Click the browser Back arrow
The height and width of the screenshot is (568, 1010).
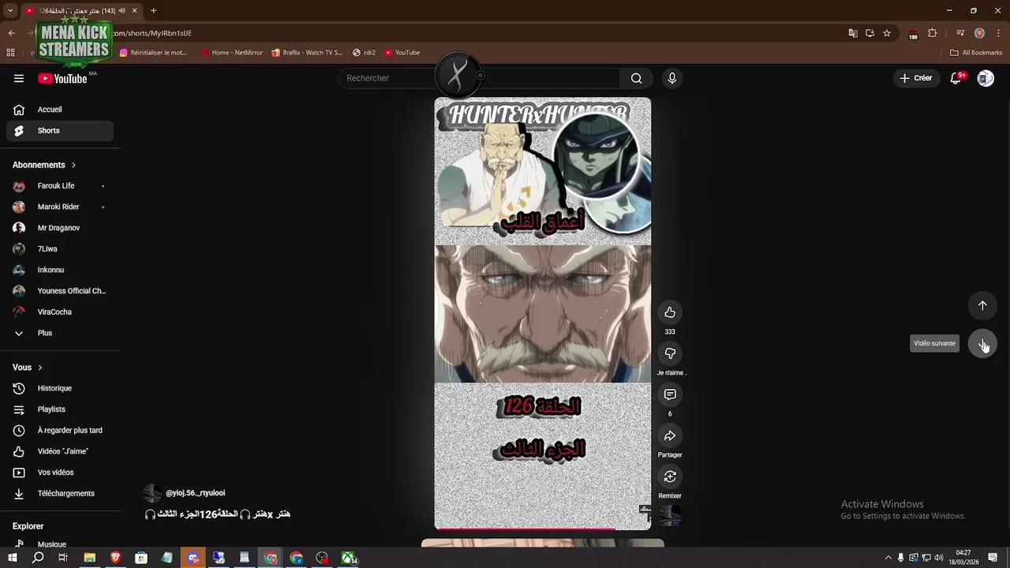(11, 33)
